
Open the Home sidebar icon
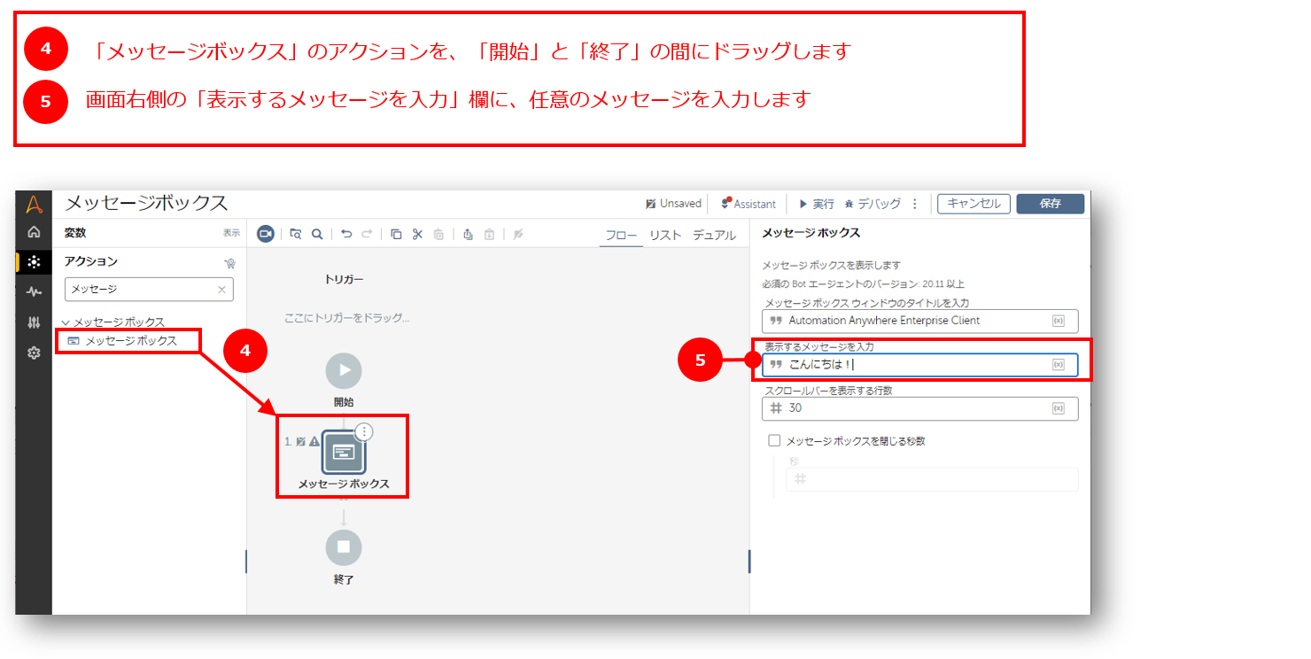pyautogui.click(x=34, y=232)
